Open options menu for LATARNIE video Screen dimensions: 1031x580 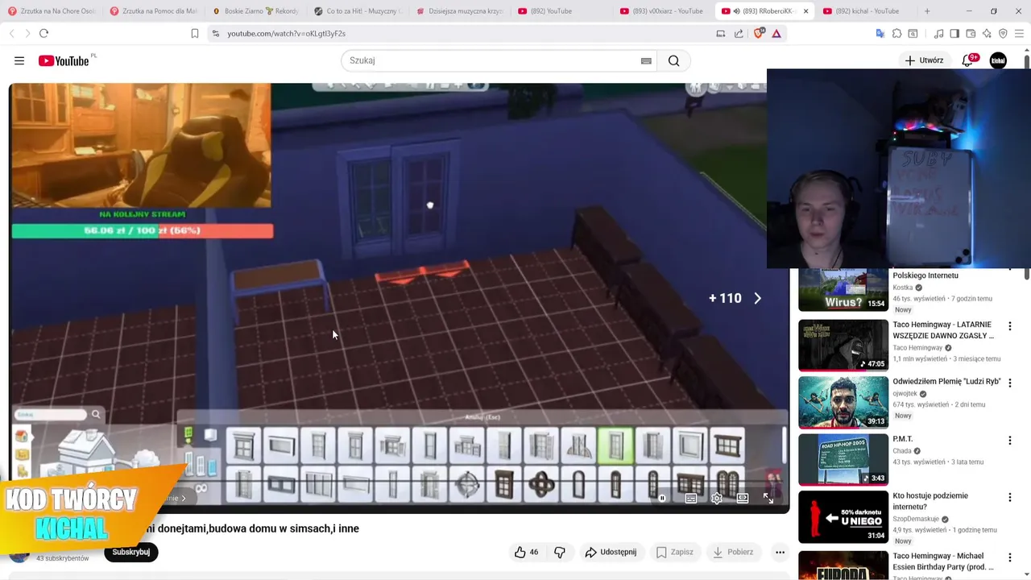(1010, 326)
